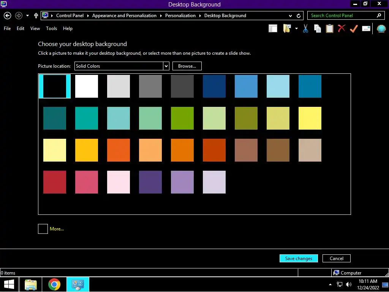Choose the light pink swatch
The image size is (389, 292).
[x=119, y=182]
